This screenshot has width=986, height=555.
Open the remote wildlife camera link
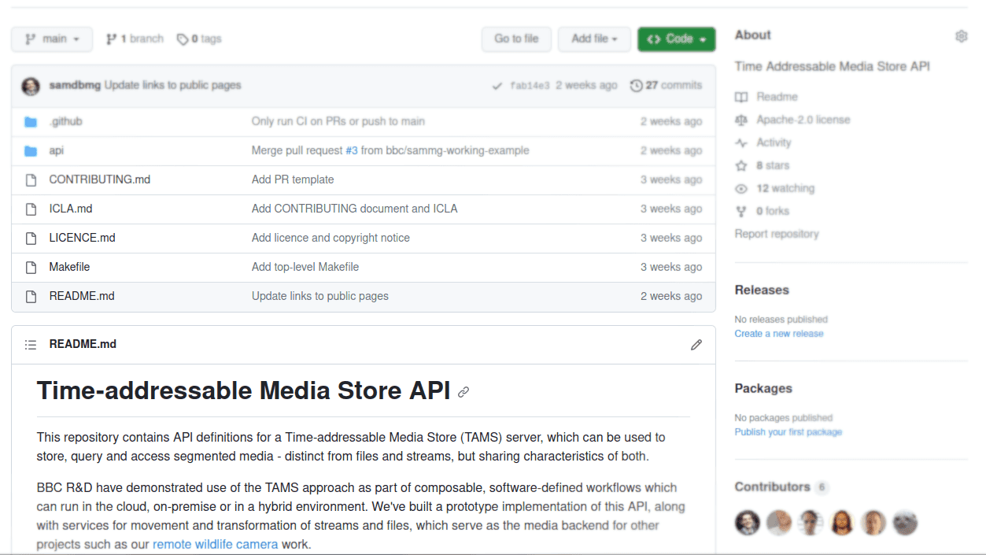click(215, 543)
